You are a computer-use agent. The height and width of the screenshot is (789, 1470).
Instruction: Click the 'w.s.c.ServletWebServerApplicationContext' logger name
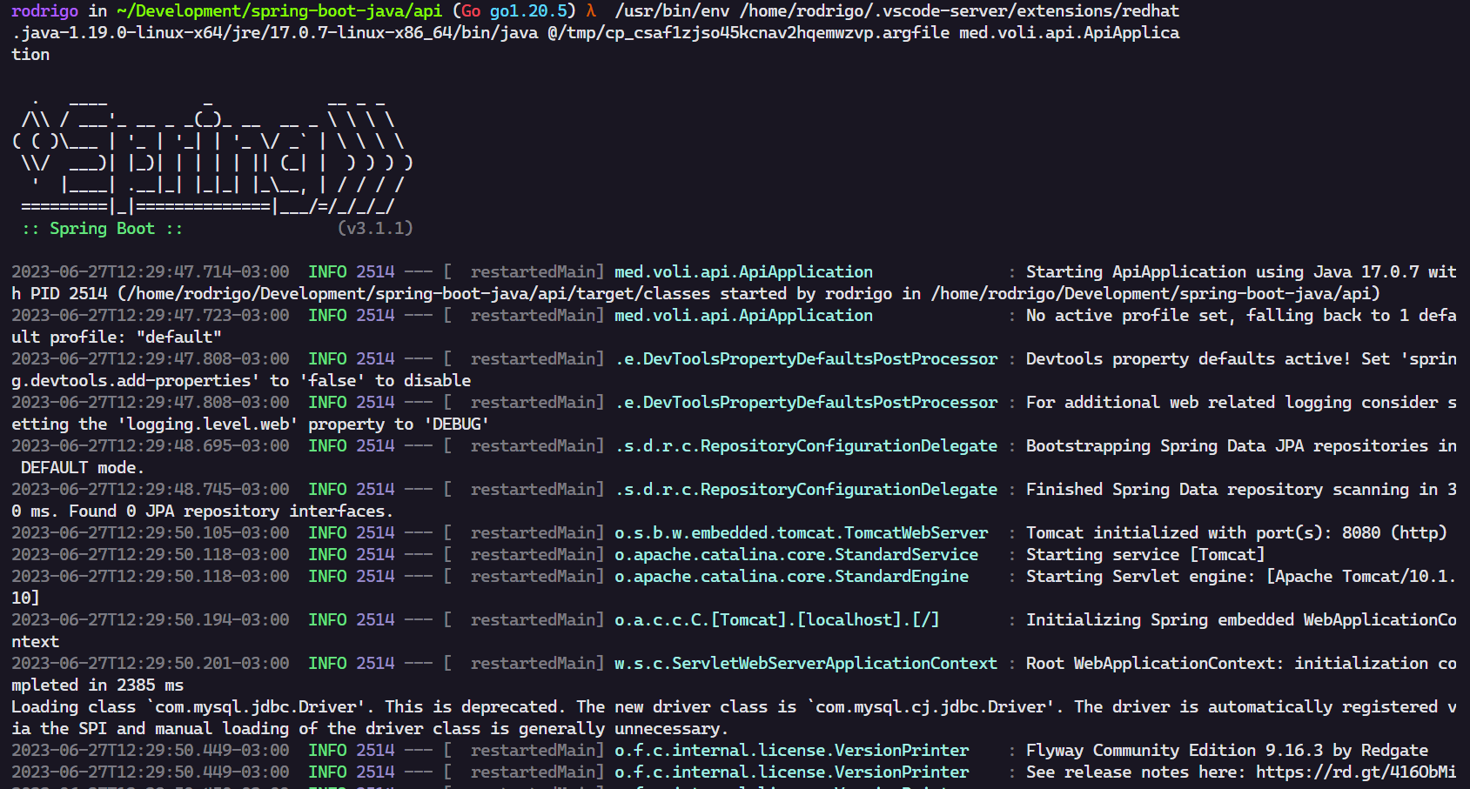(806, 663)
